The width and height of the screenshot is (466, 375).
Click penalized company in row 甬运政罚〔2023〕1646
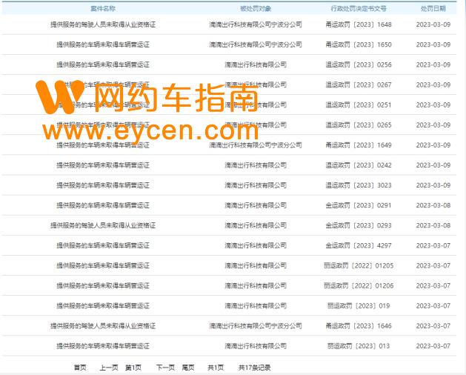click(x=256, y=326)
